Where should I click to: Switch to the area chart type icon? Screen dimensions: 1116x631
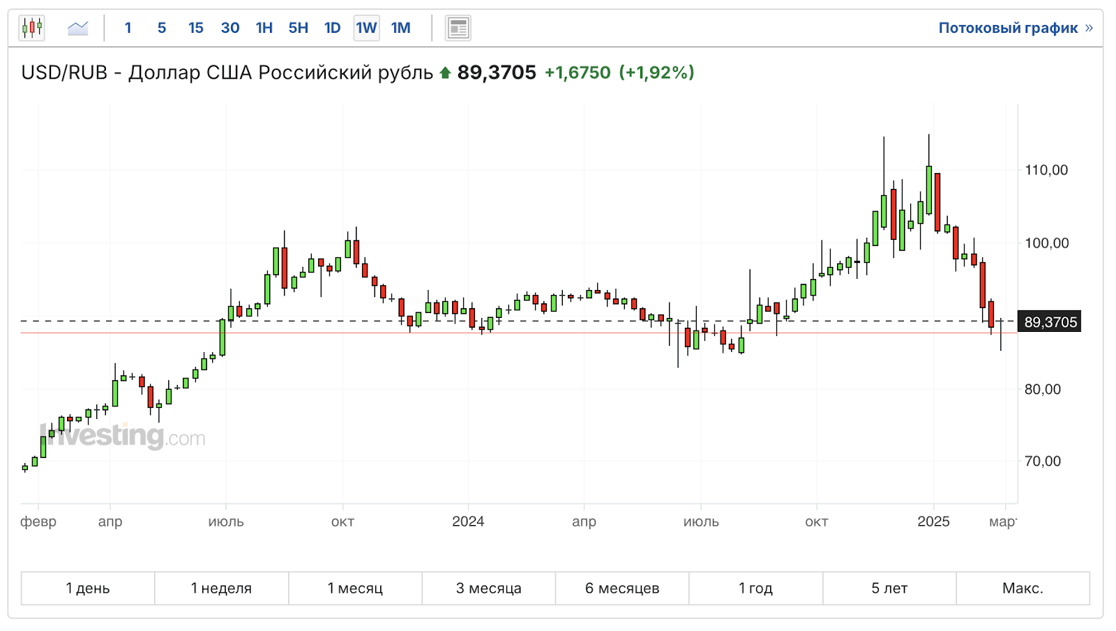(77, 28)
